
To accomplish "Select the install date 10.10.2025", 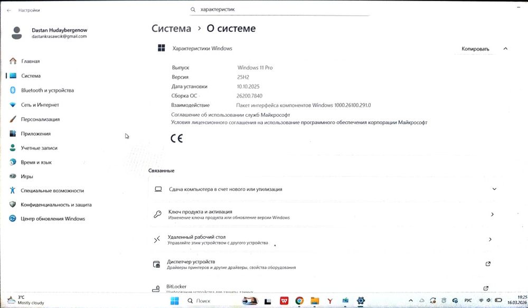I will (248, 87).
